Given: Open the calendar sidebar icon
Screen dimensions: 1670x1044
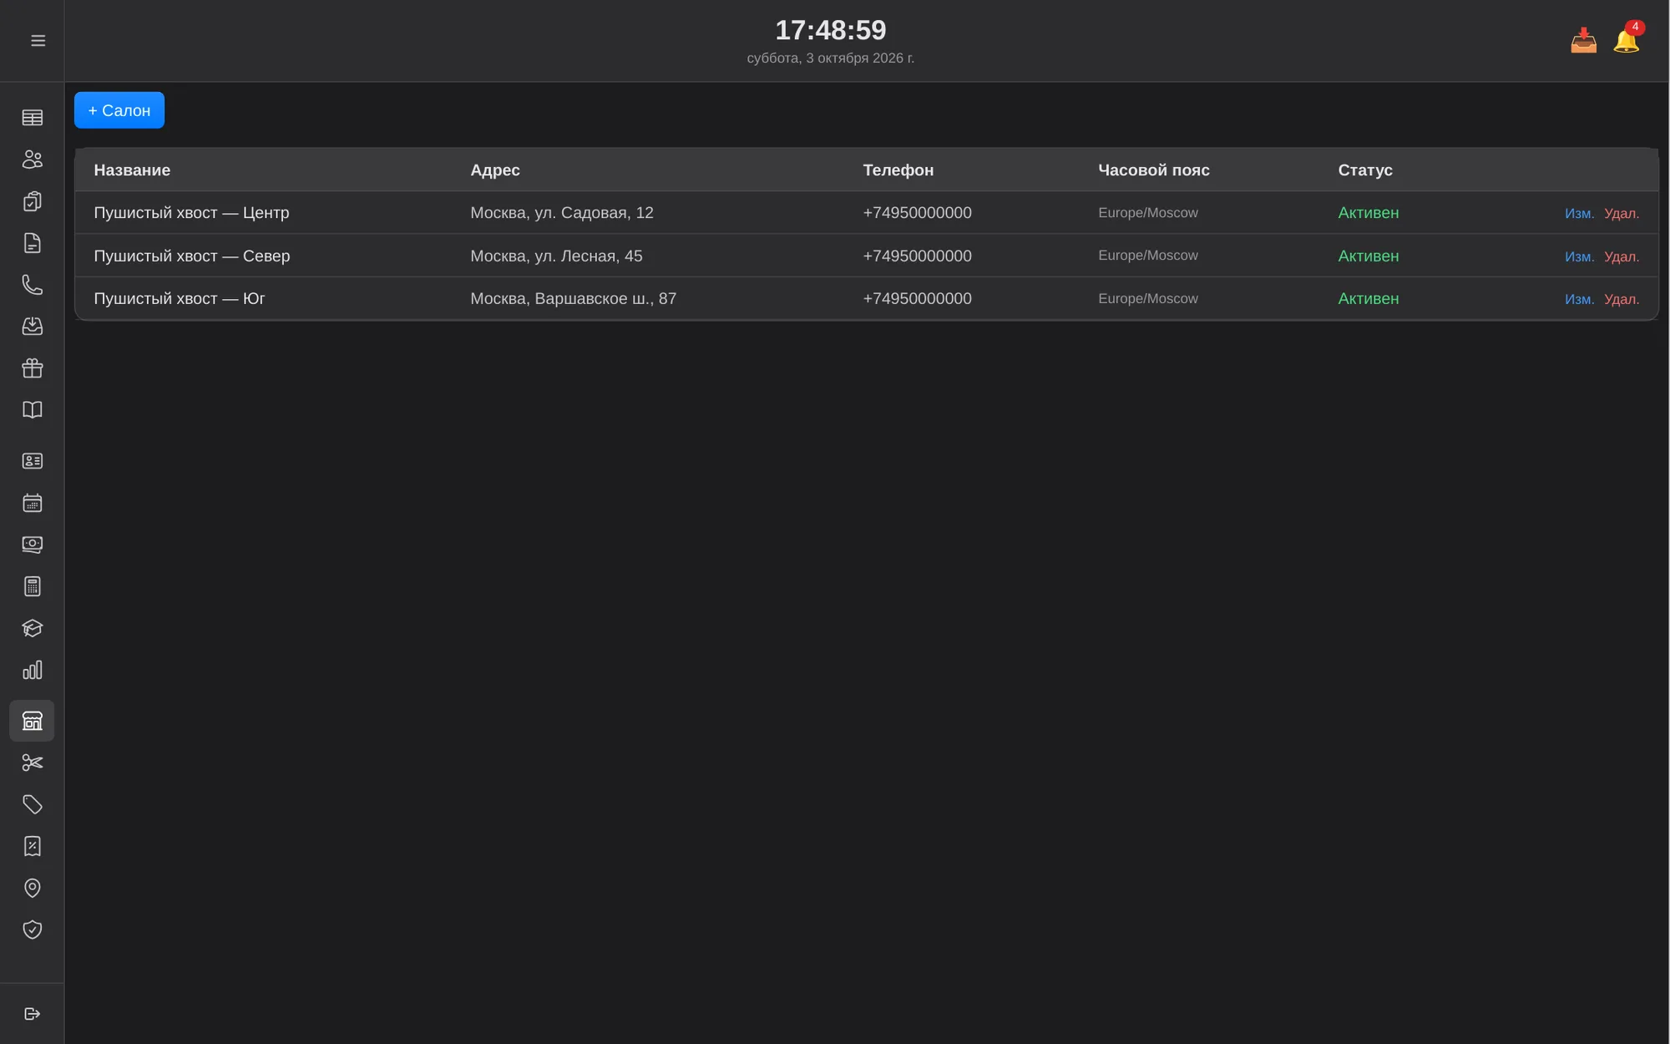Looking at the screenshot, I should point(32,503).
